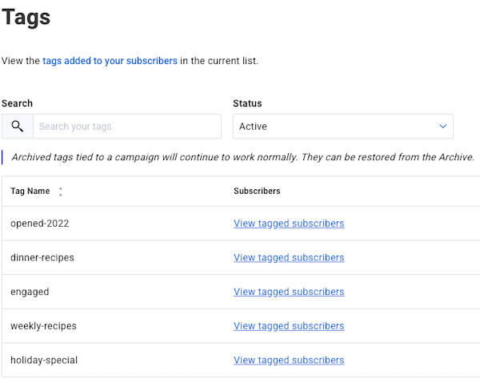
Task: Sort by the Tag Name column header
Action: click(x=30, y=191)
